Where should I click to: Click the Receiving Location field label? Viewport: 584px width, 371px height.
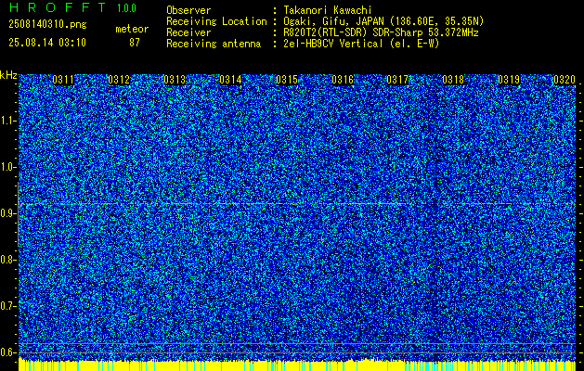tap(216, 21)
